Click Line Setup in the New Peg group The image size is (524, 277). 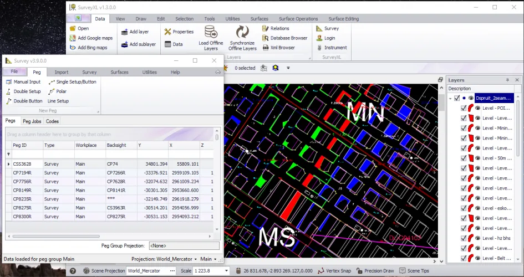coord(58,101)
